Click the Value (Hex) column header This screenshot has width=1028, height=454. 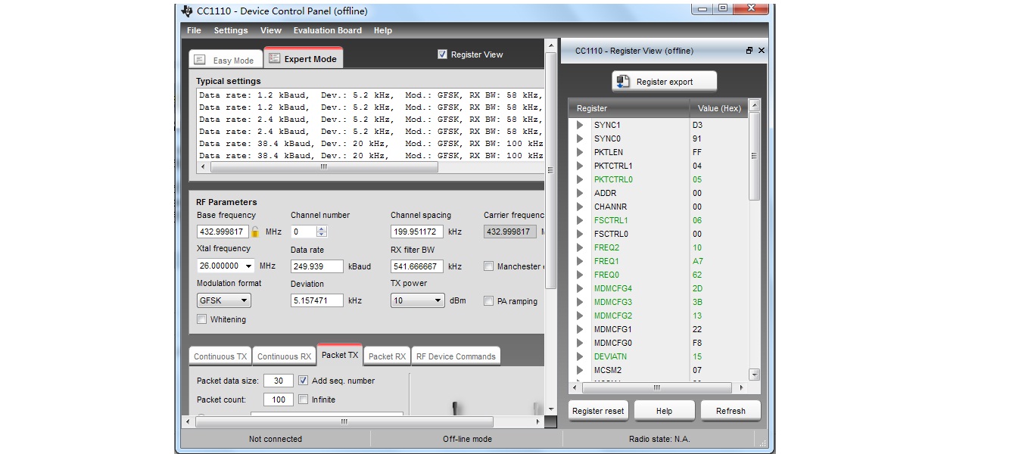coord(718,108)
